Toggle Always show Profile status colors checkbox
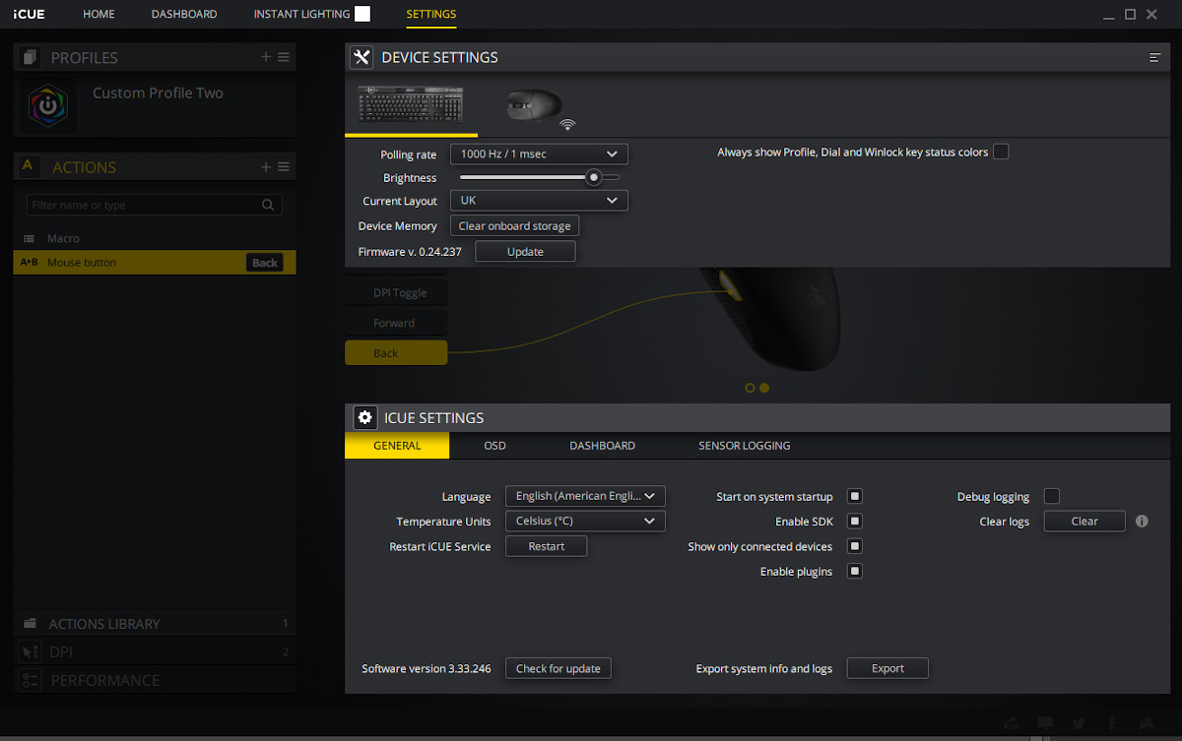This screenshot has height=741, width=1182. tap(1001, 152)
